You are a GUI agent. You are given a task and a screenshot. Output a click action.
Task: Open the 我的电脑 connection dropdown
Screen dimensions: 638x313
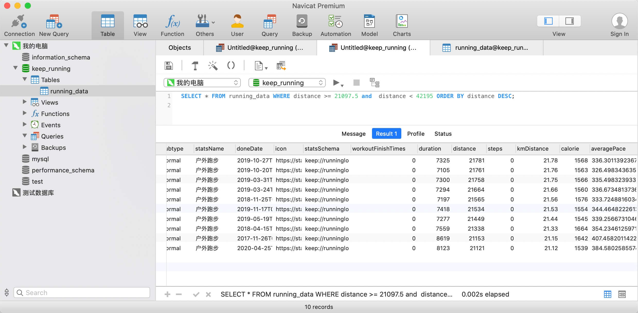[x=202, y=83]
